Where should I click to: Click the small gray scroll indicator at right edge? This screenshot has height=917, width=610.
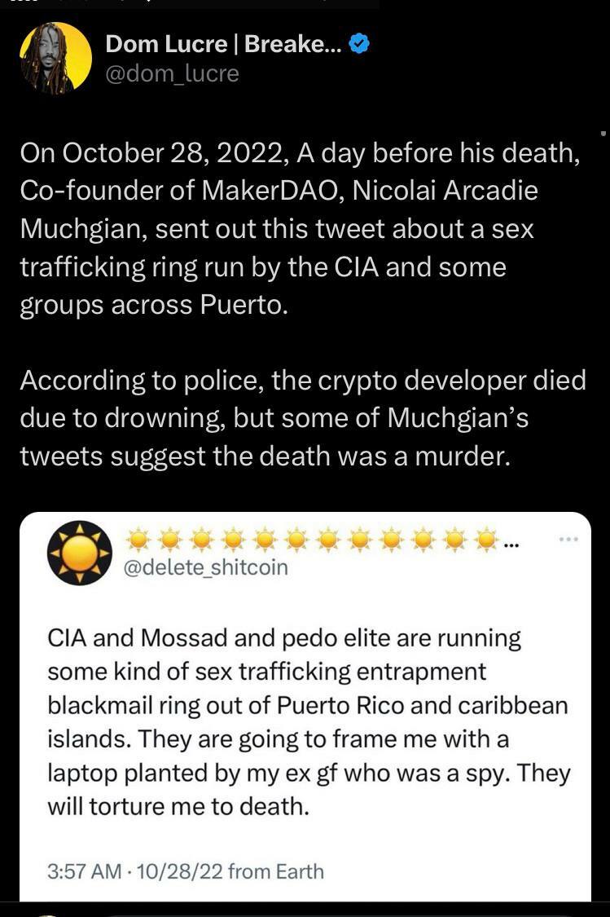point(603,131)
